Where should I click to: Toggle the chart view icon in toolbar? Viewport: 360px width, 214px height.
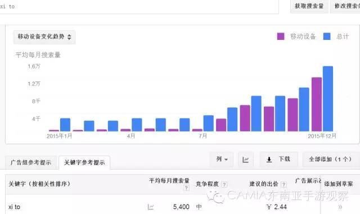(x=246, y=160)
